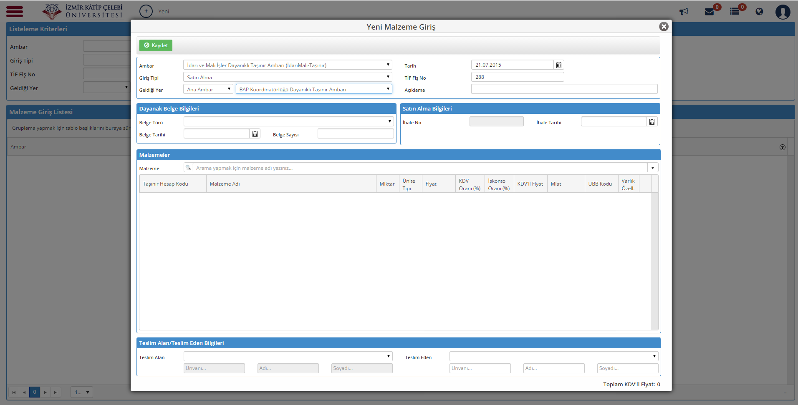
Task: Click the İhale No field
Action: coord(497,122)
